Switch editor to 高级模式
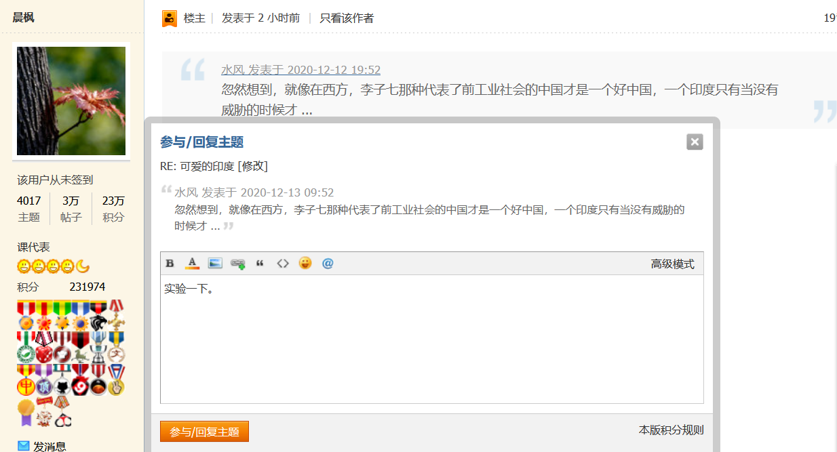Viewport: 837px width, 452px height. 673,264
